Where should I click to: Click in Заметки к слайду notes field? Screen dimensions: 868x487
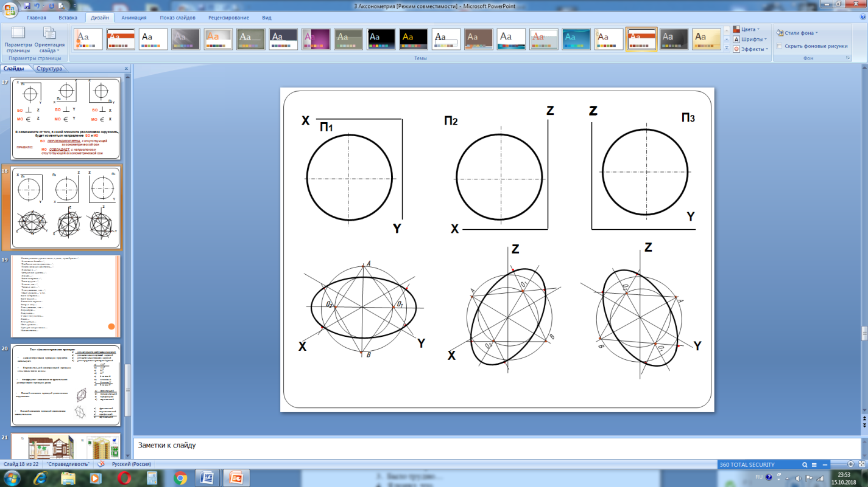click(496, 449)
